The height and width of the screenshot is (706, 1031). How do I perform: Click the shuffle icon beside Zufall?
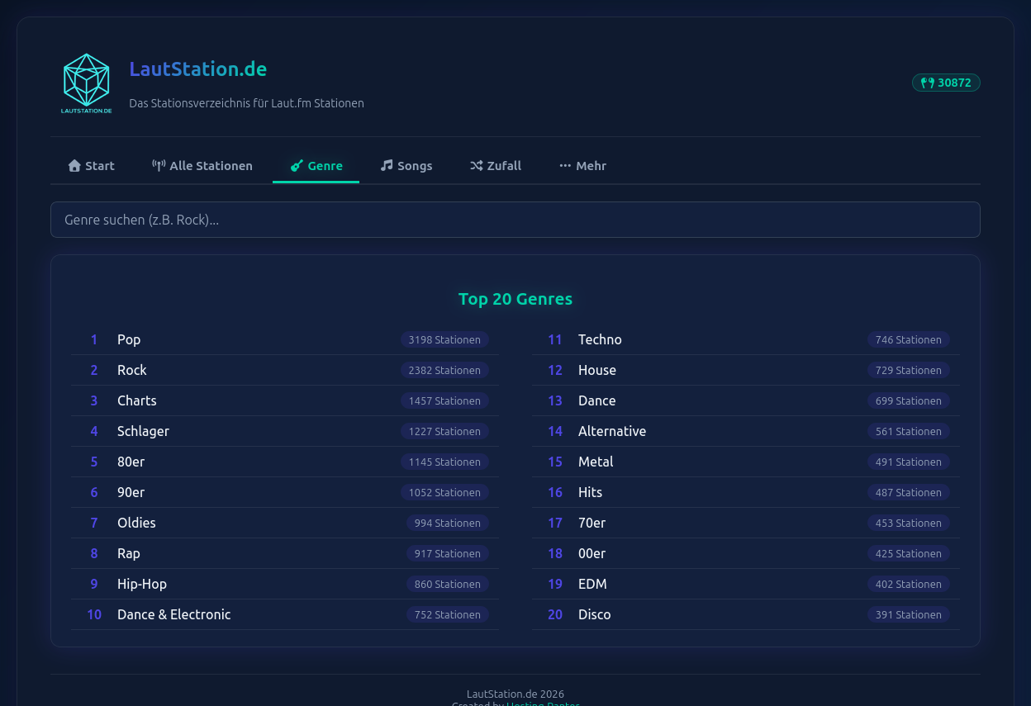pyautogui.click(x=476, y=165)
